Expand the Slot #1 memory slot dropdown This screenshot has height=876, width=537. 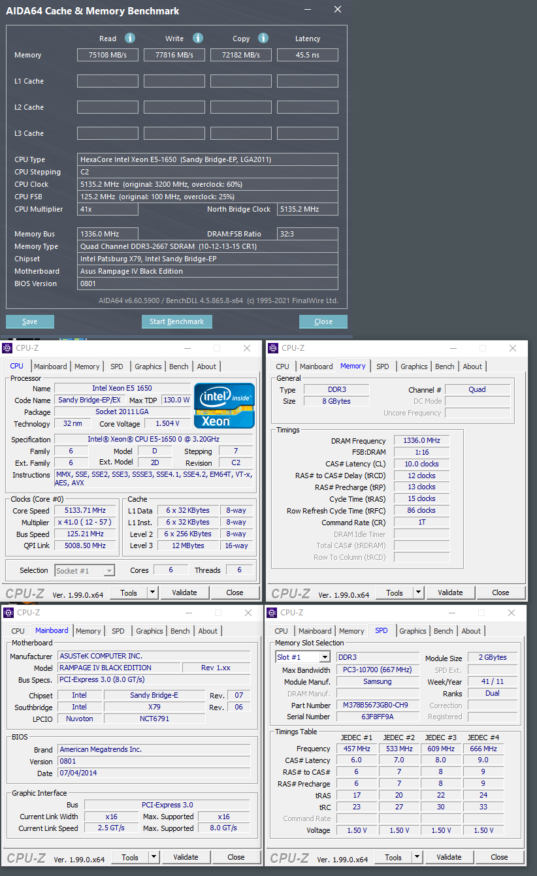(325, 657)
